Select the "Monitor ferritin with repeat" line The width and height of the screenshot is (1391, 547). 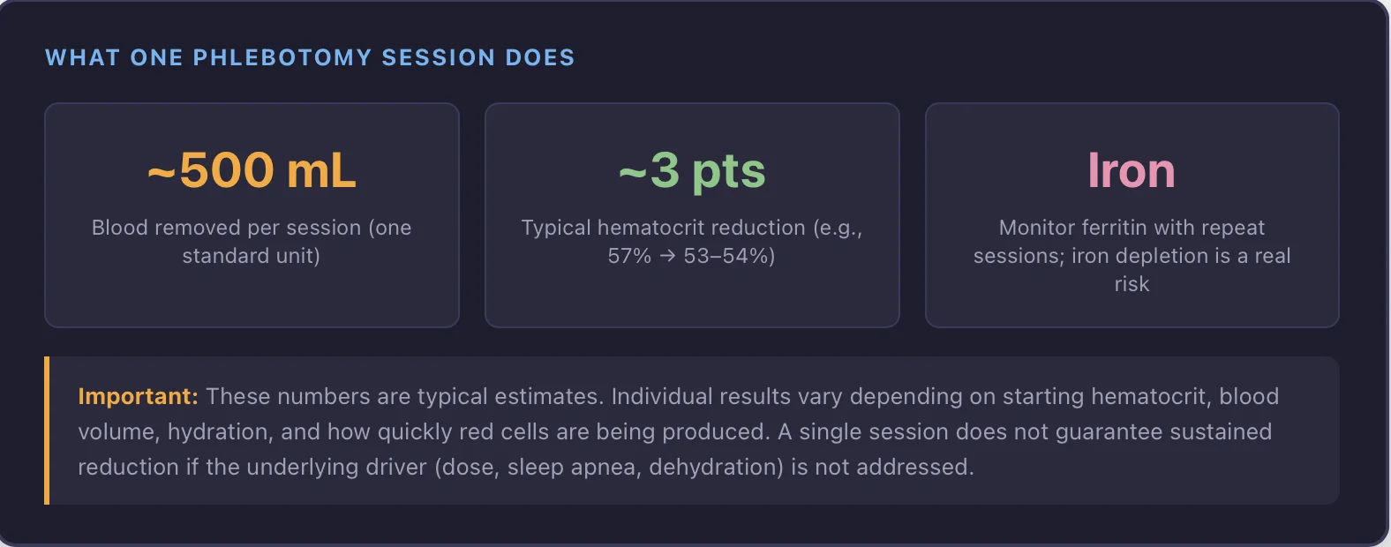1132,228
